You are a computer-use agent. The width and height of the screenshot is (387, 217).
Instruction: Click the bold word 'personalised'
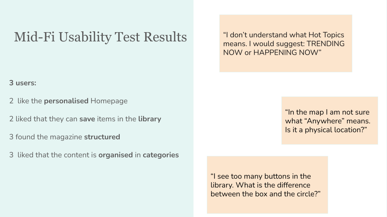[x=66, y=101]
